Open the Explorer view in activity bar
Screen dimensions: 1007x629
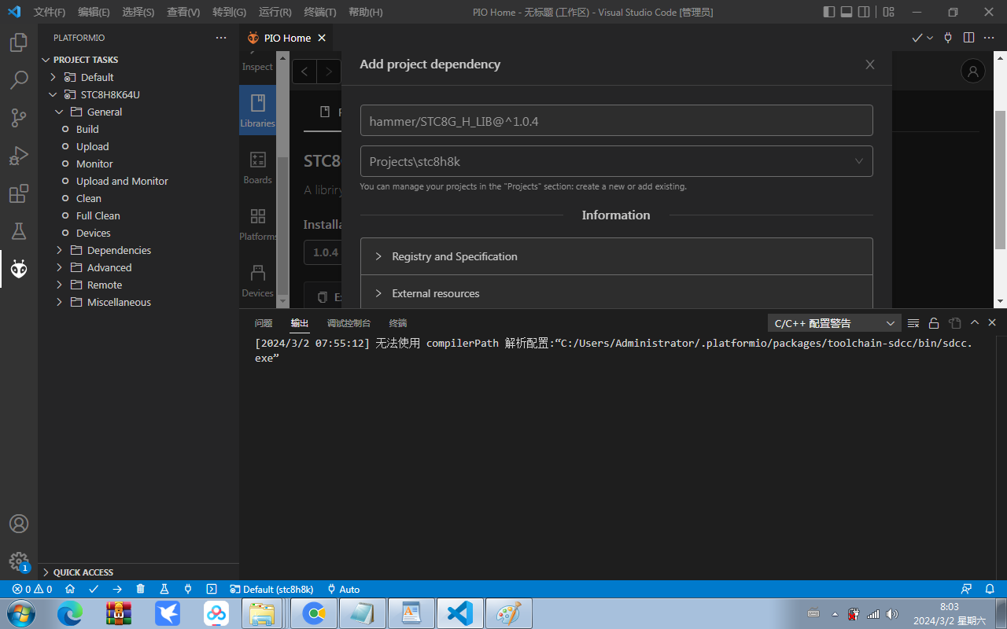[19, 42]
